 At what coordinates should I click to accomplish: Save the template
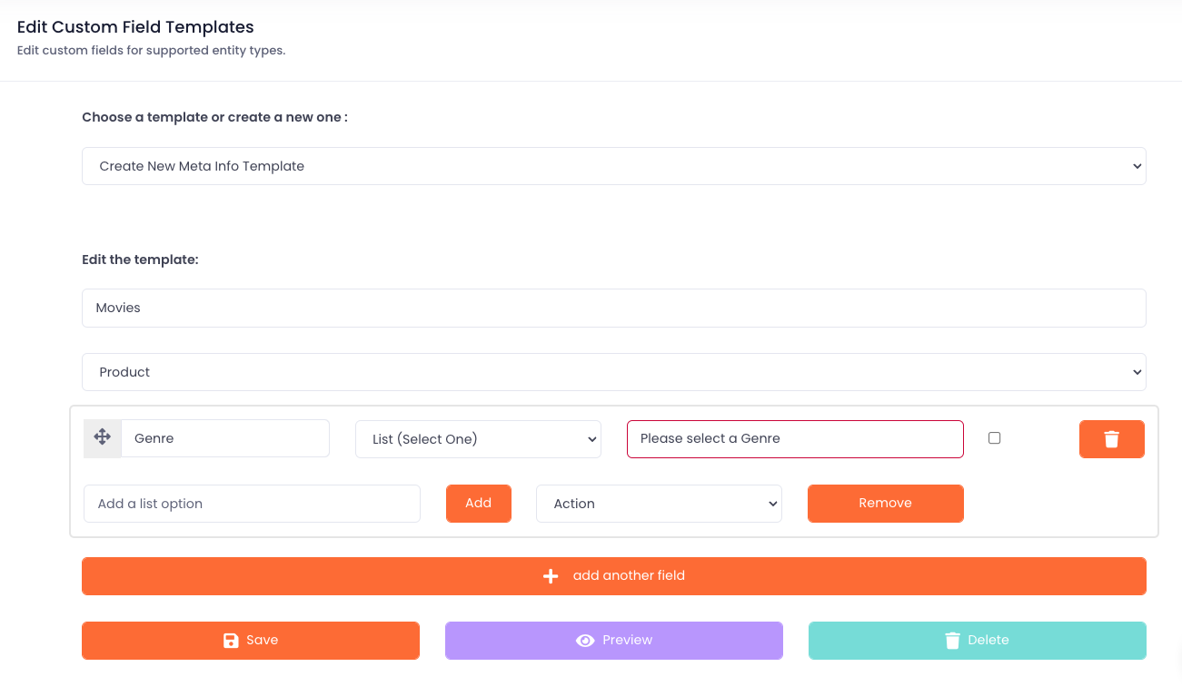tap(251, 641)
